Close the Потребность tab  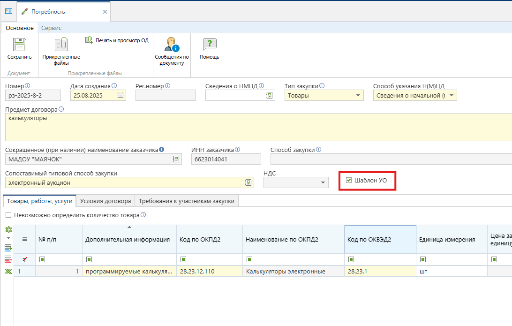tap(105, 12)
